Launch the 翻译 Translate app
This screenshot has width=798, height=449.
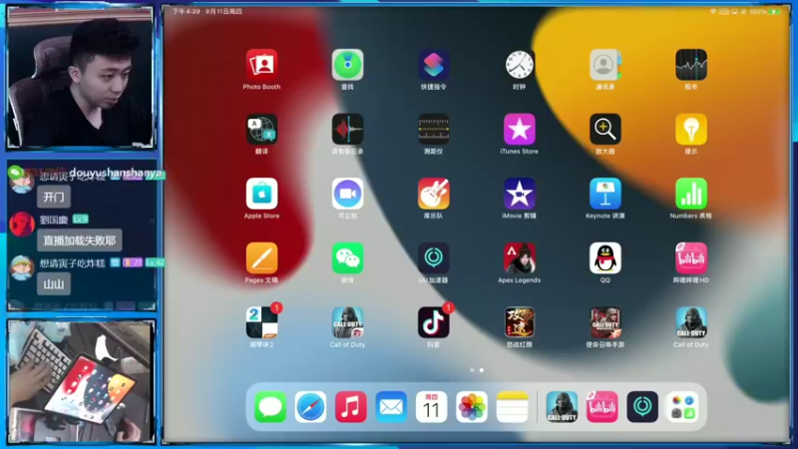point(261,130)
